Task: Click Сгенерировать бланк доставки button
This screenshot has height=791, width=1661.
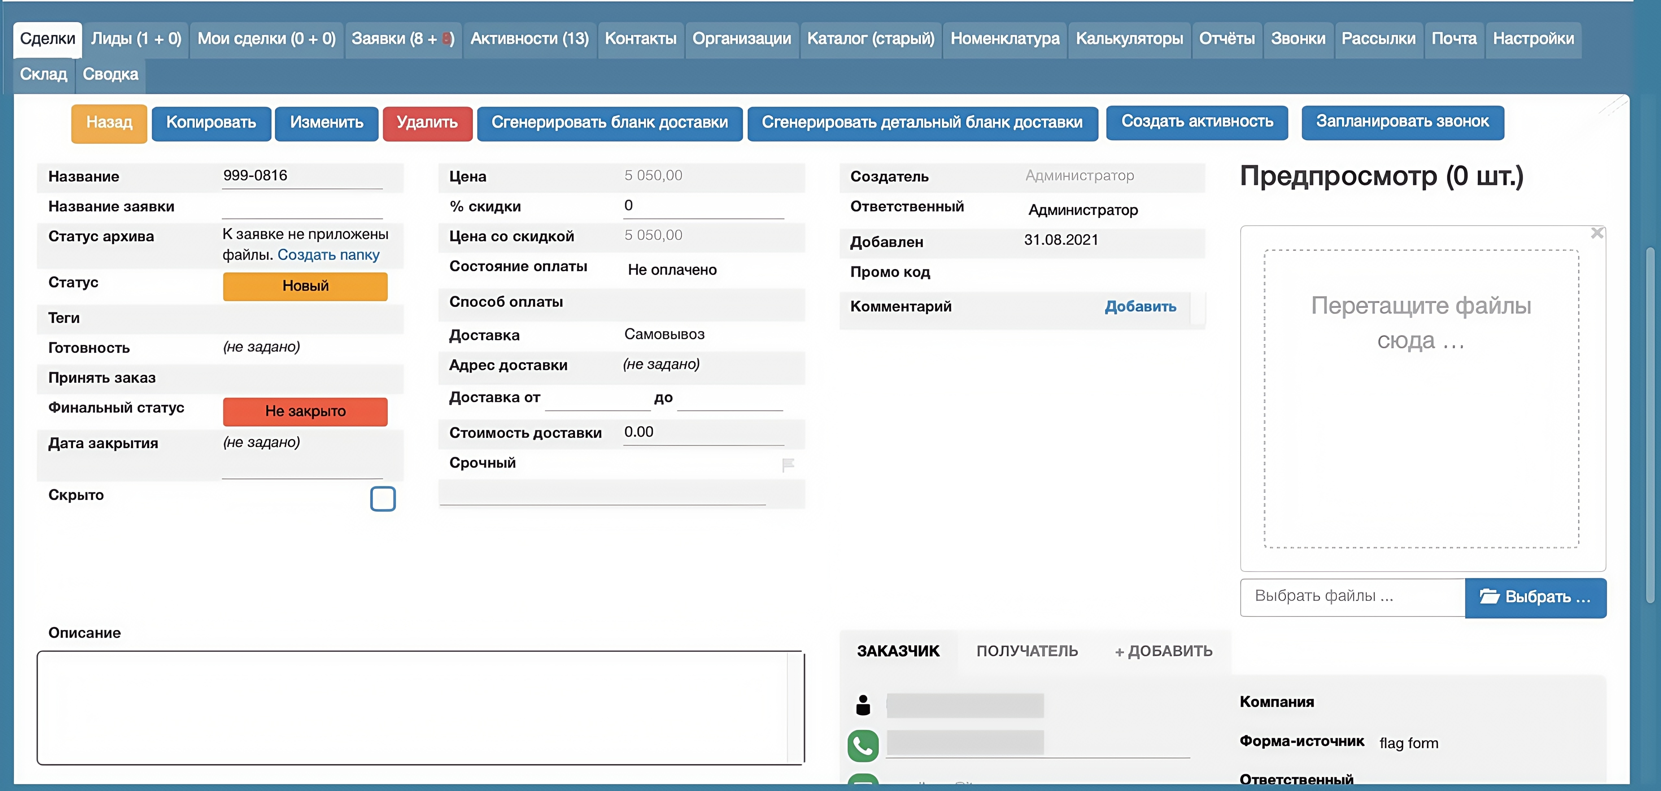Action: [609, 123]
